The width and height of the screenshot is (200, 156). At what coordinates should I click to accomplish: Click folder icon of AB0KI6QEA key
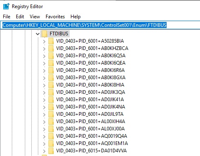(x=51, y=63)
